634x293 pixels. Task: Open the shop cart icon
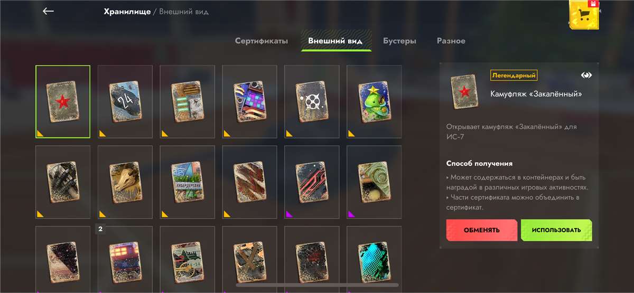click(x=584, y=15)
